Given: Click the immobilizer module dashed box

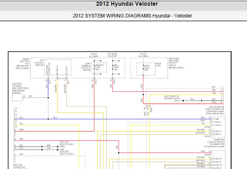Looking at the screenshot, I should pos(18,97).
